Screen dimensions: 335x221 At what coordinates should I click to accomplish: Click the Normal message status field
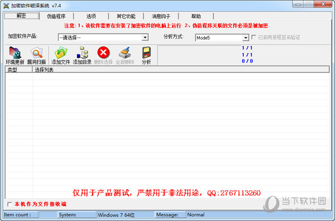[259, 215]
